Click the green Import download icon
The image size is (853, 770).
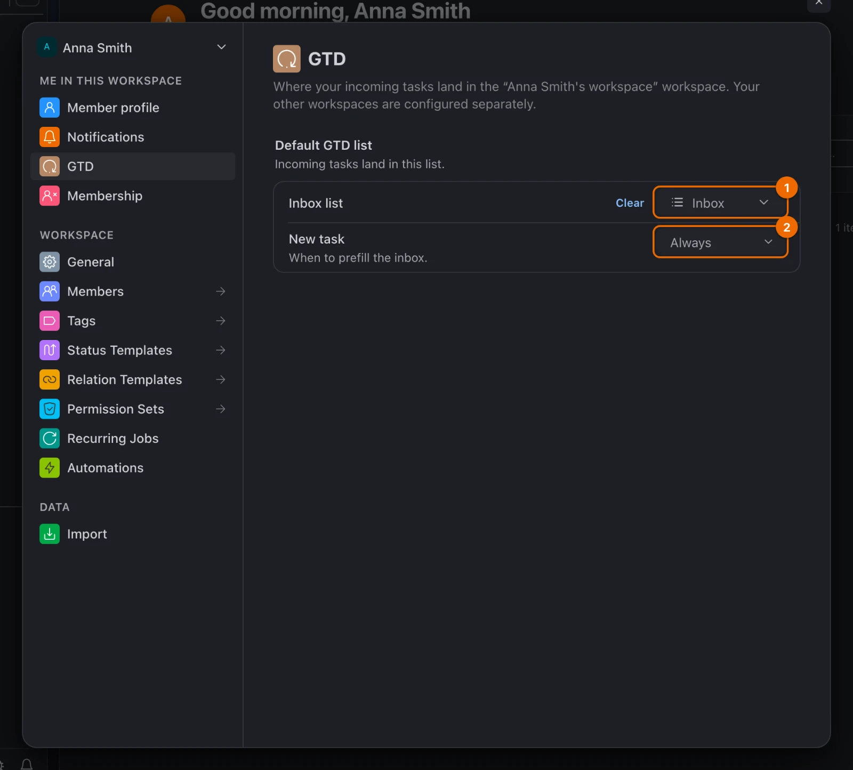click(x=50, y=534)
